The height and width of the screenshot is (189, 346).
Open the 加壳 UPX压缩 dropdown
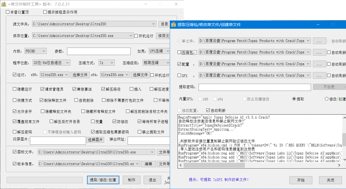click(x=168, y=51)
